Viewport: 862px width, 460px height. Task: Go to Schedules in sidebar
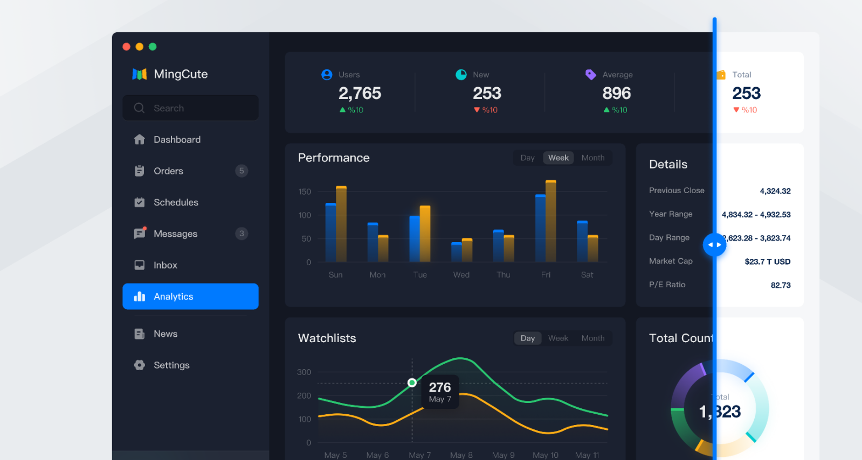coord(190,202)
